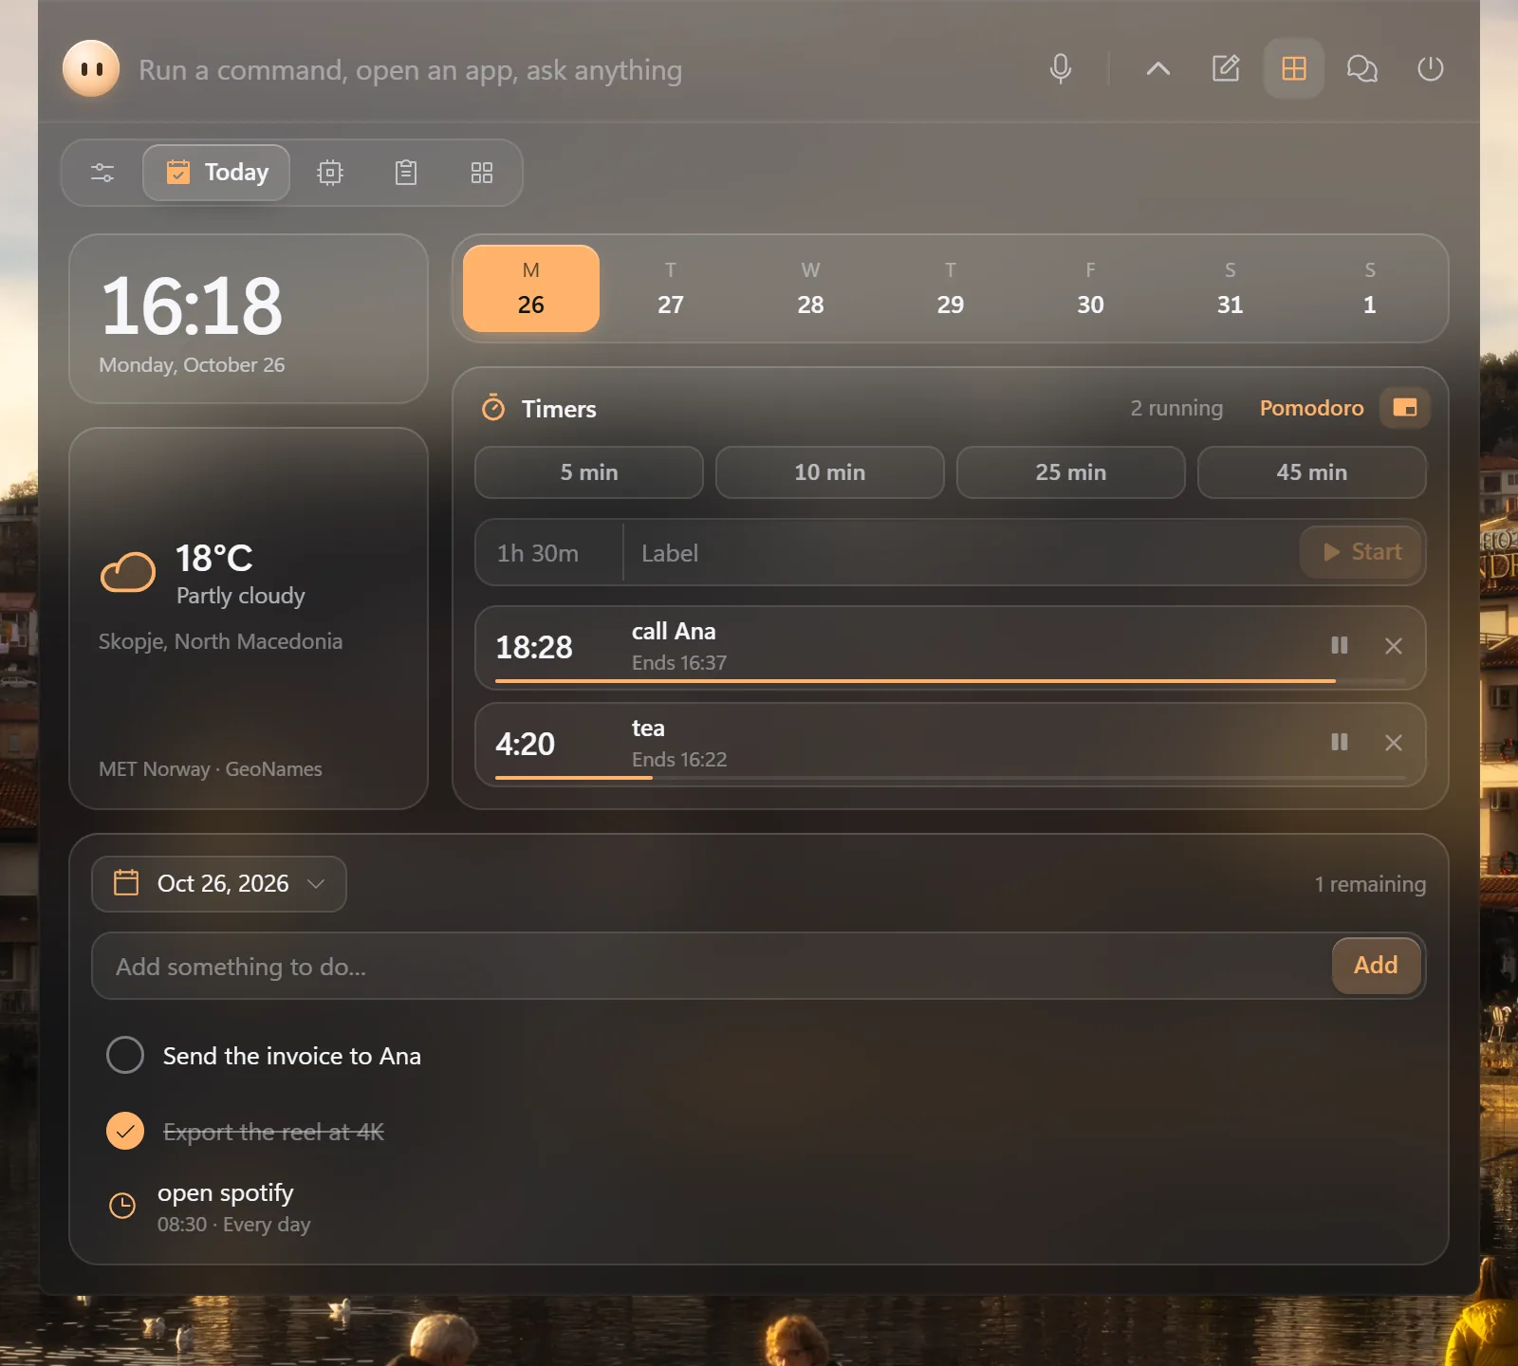This screenshot has height=1366, width=1518.
Task: Open the sliders settings tab
Action: (102, 173)
